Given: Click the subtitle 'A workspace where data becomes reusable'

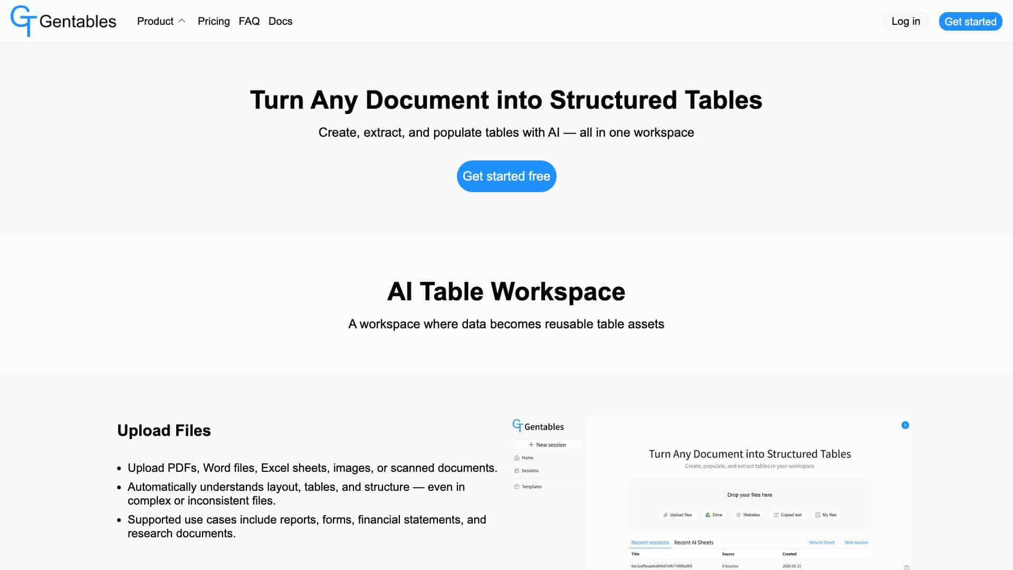Looking at the screenshot, I should [506, 324].
